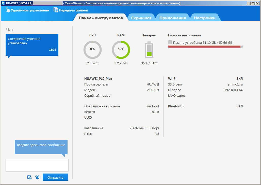Open Передача файлов file transfer
Image resolution: width=261 pixels, height=185 pixels.
[71, 10]
